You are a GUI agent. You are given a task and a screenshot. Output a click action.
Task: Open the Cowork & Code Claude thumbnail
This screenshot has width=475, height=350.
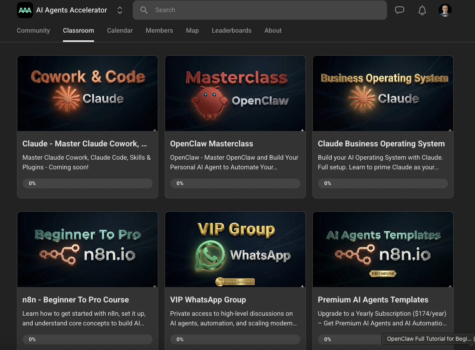click(88, 93)
